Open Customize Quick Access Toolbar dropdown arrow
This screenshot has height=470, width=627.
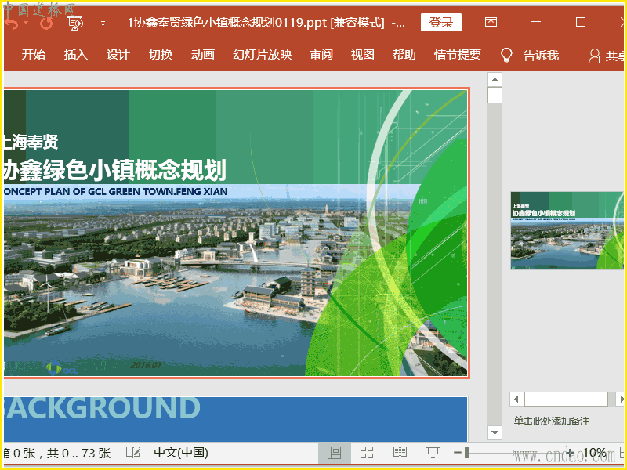[103, 23]
